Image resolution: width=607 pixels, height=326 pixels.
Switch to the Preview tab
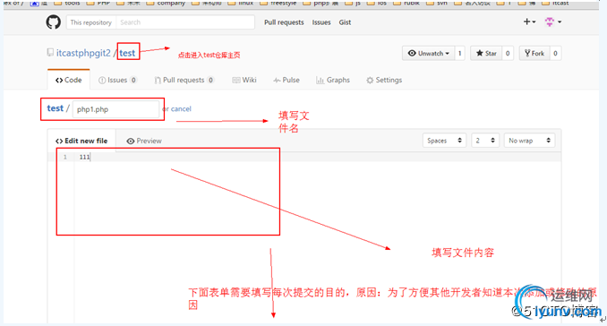pos(144,141)
